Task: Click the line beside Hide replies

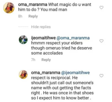Action: coord(23,27)
